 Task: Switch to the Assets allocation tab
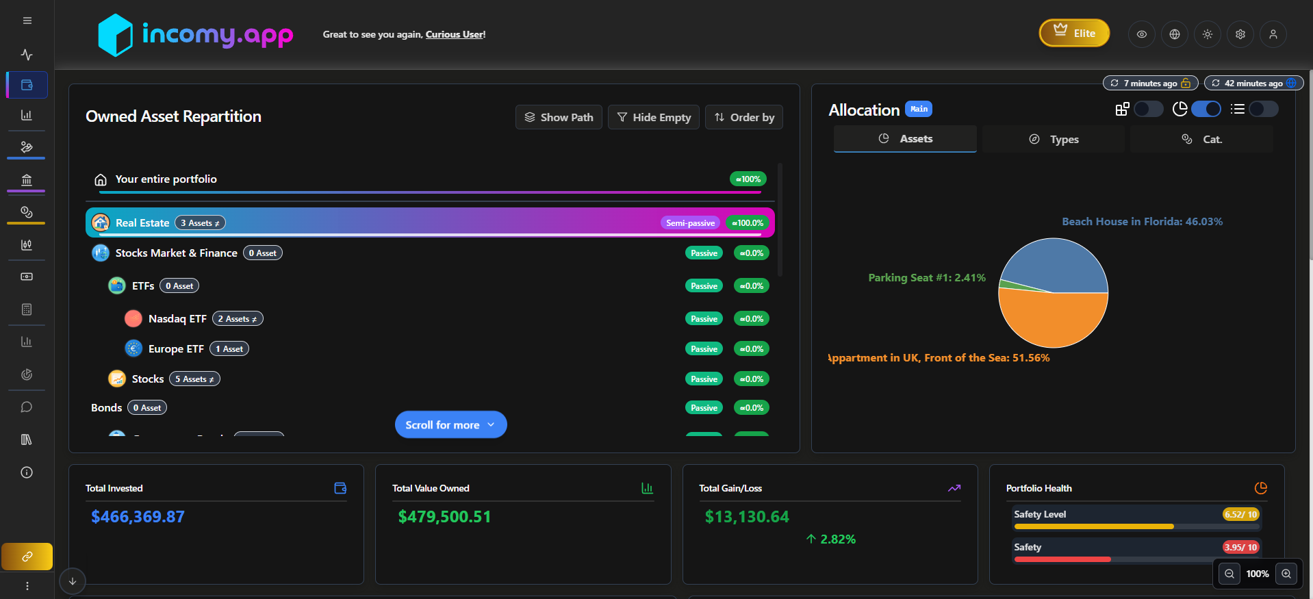(x=905, y=139)
